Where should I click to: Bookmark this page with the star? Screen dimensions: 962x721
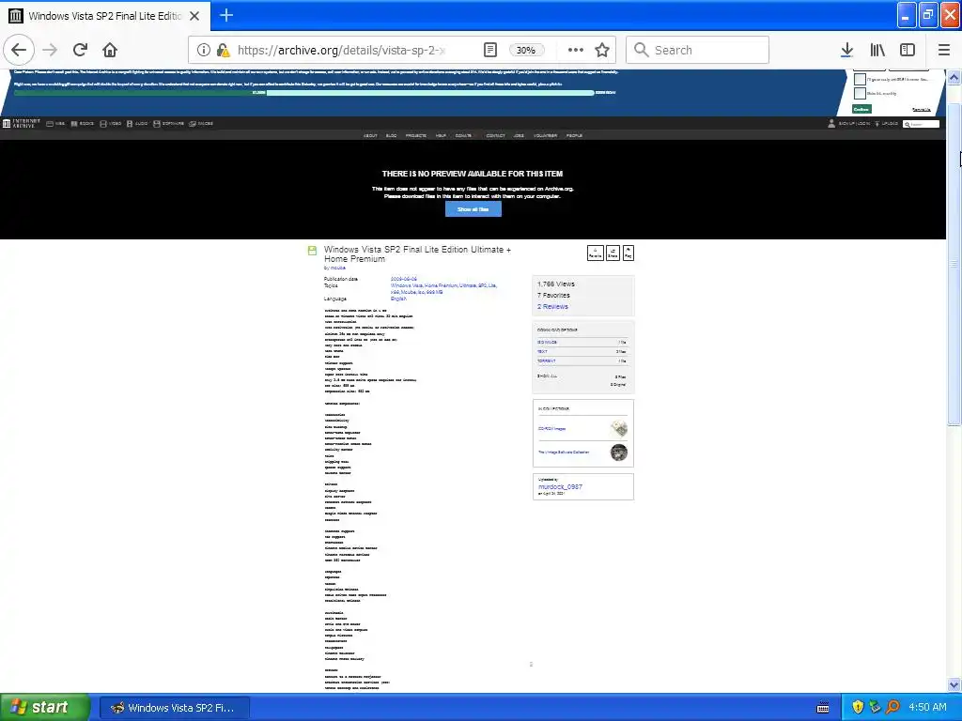602,51
